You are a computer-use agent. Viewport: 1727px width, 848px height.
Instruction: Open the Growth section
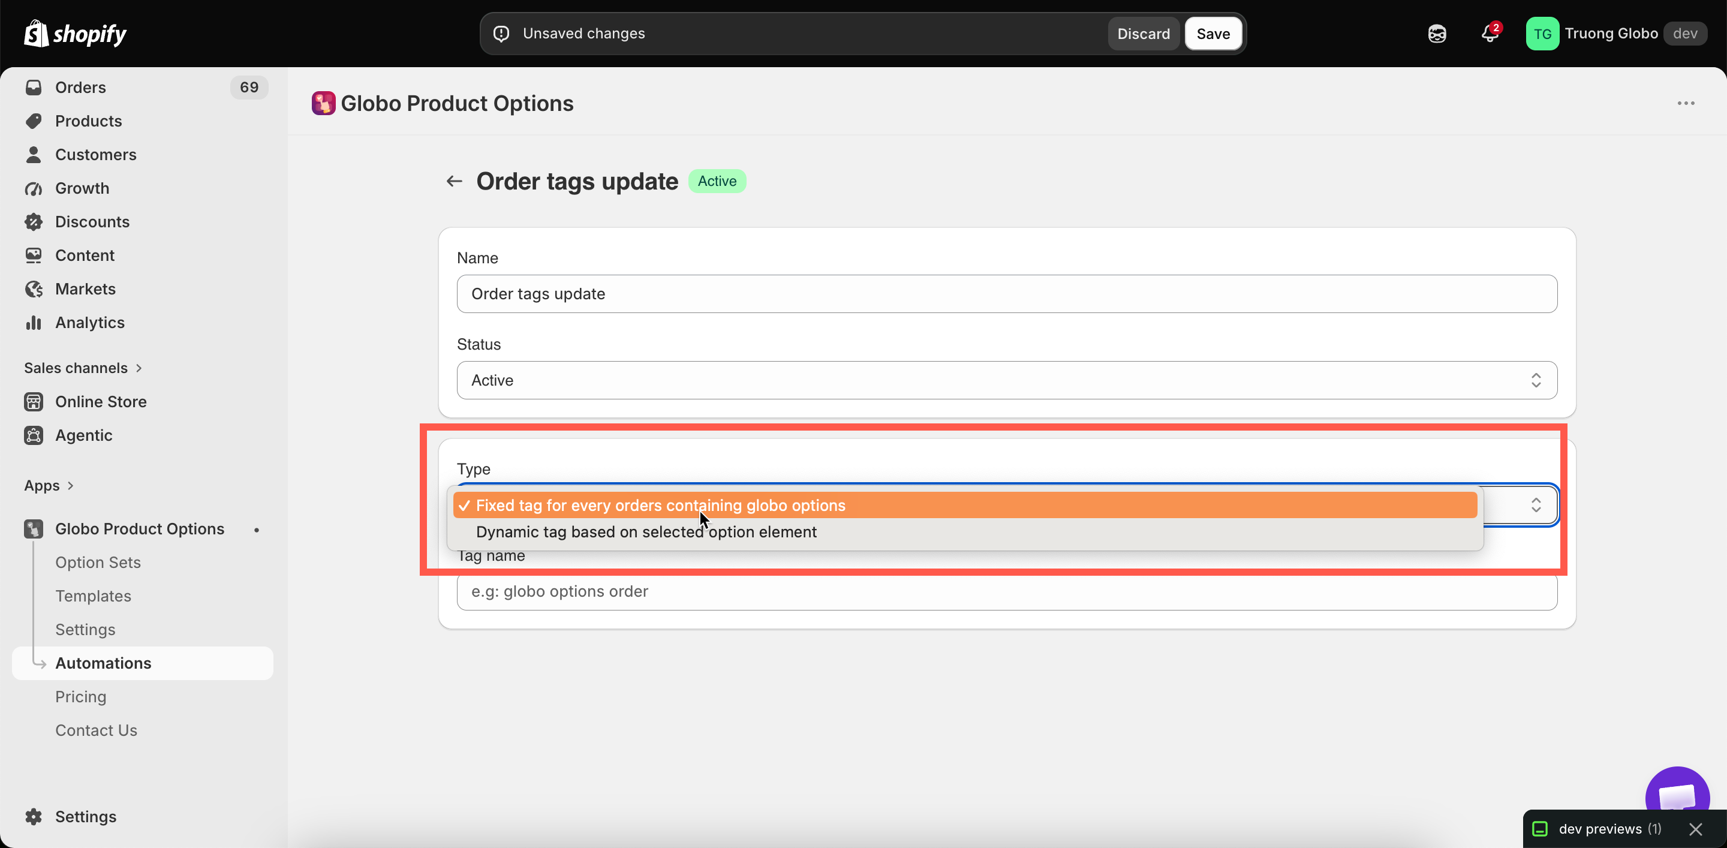click(82, 188)
